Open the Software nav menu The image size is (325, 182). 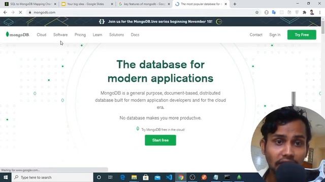pyautogui.click(x=60, y=35)
